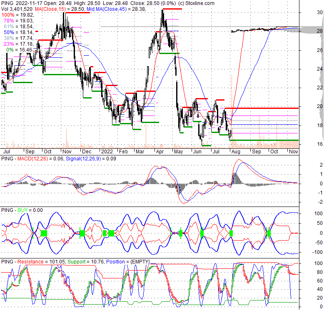Screen dimensions: 324x310
Task: Click the 30 price axis label
Action: tap(320, 12)
